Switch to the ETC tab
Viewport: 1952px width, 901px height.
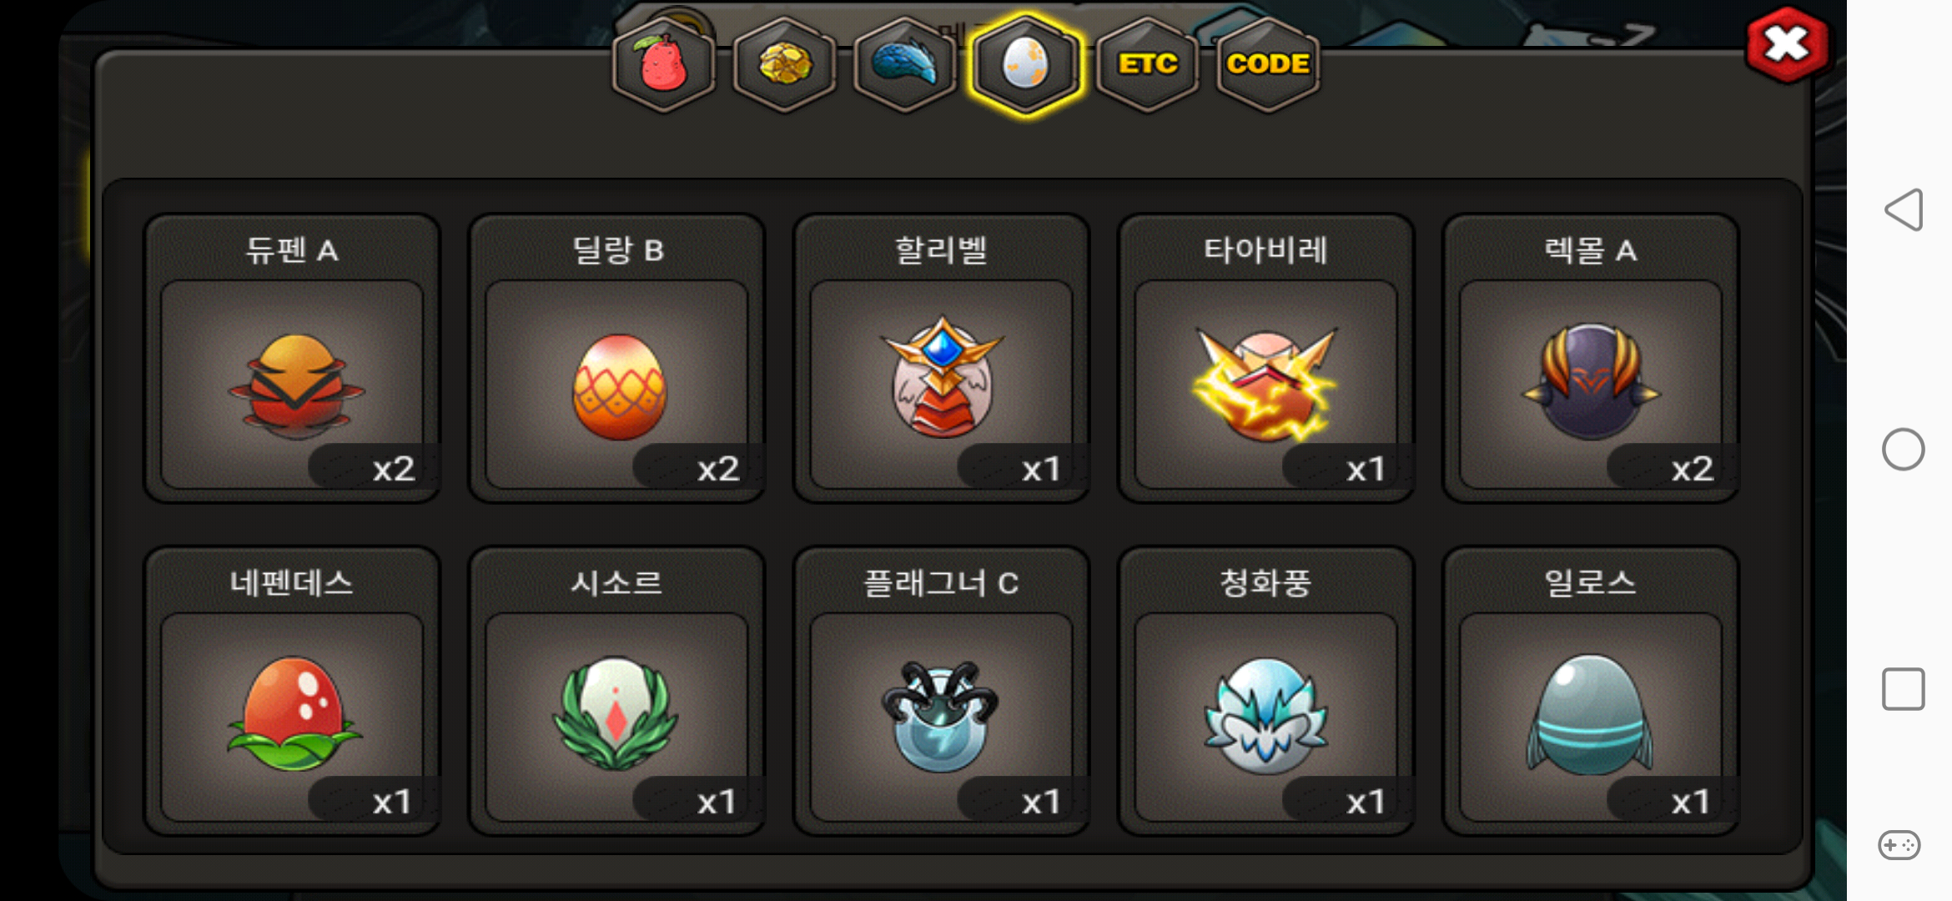click(x=1148, y=65)
